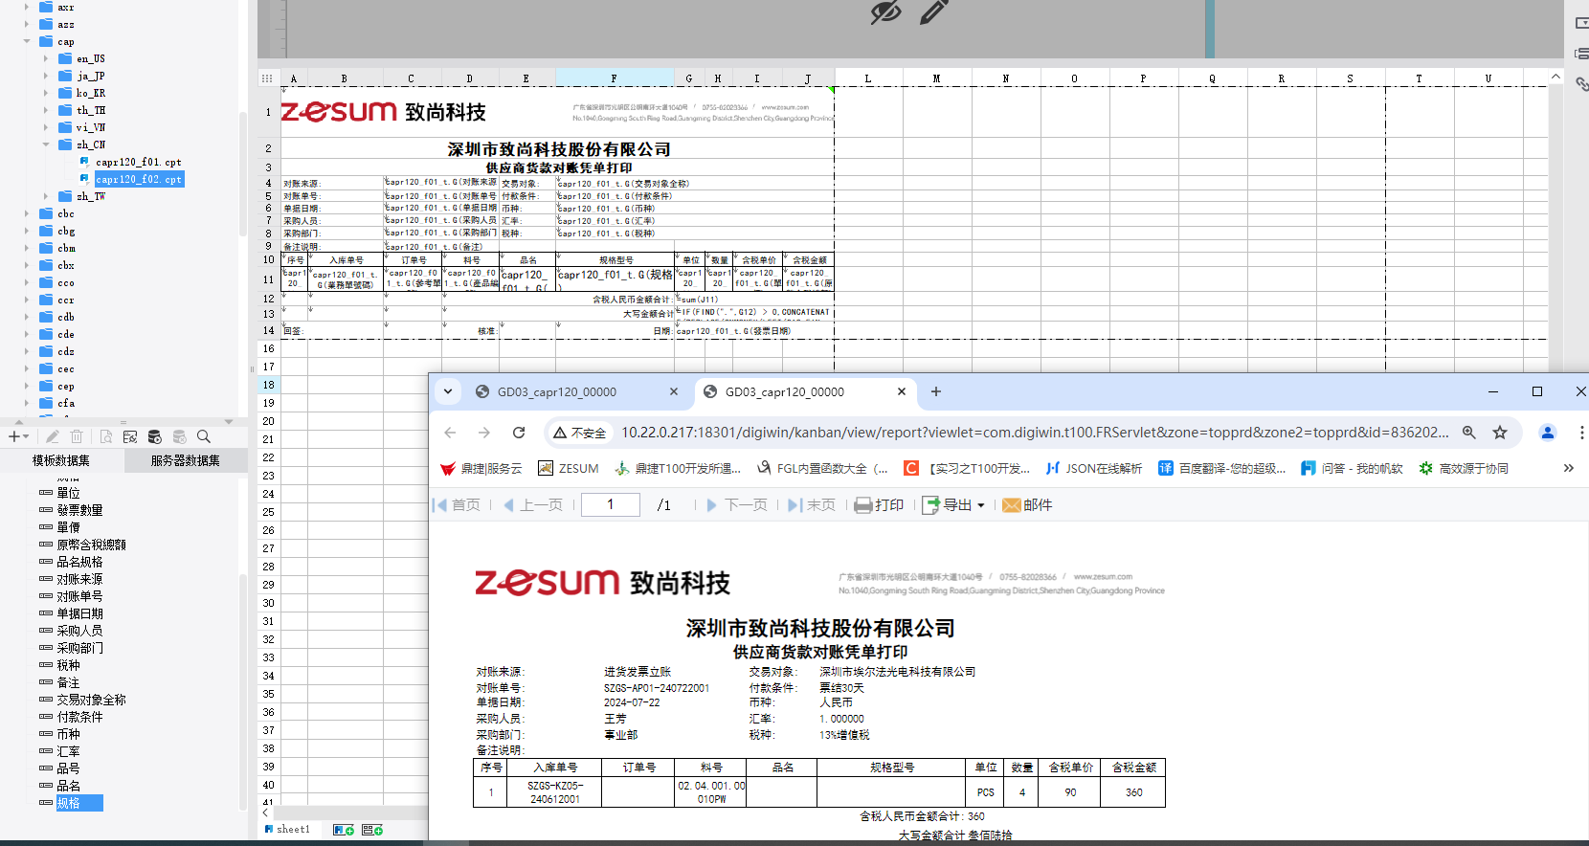Close the first GD03_capr120_00000 browser tab
1589x846 pixels.
(674, 391)
